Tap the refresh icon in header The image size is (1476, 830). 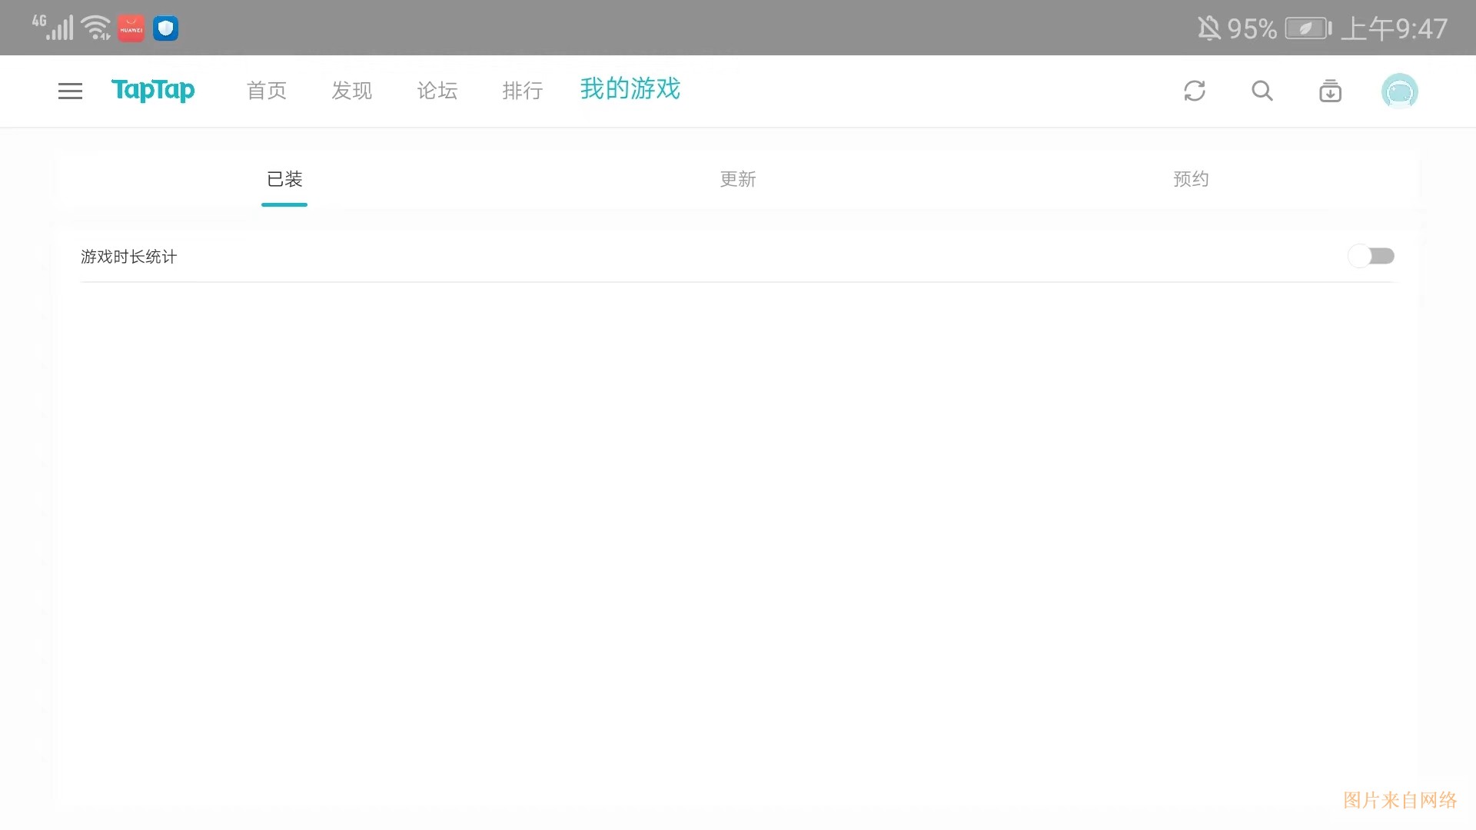(x=1195, y=91)
